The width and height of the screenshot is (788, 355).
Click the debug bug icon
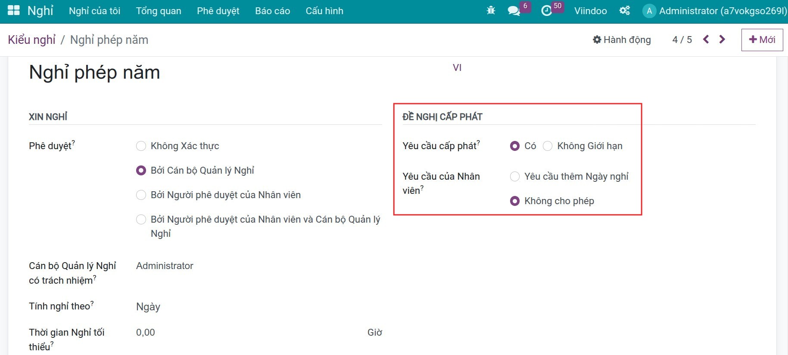tap(491, 11)
